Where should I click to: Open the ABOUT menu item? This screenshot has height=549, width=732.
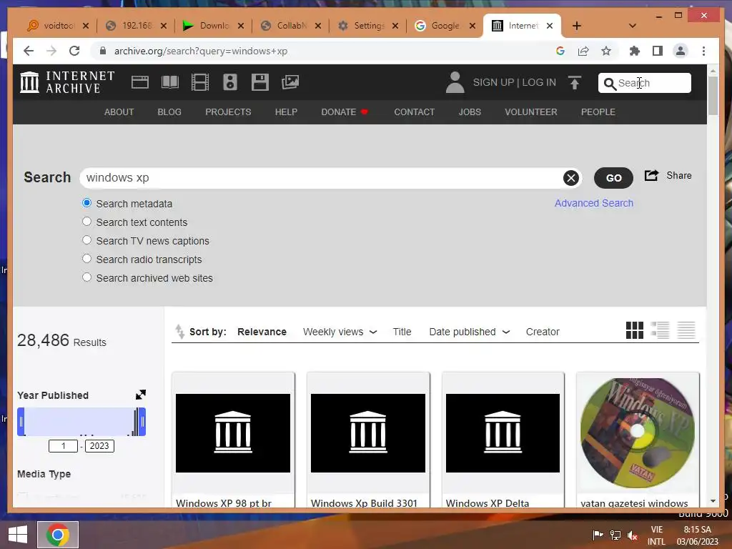[x=119, y=112]
